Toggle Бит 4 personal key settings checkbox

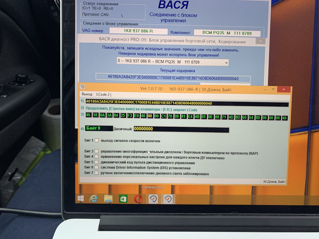point(97,156)
